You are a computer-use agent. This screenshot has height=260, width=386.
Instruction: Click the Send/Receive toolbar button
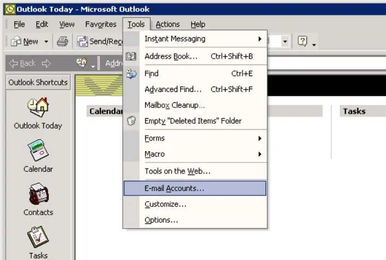click(x=100, y=42)
